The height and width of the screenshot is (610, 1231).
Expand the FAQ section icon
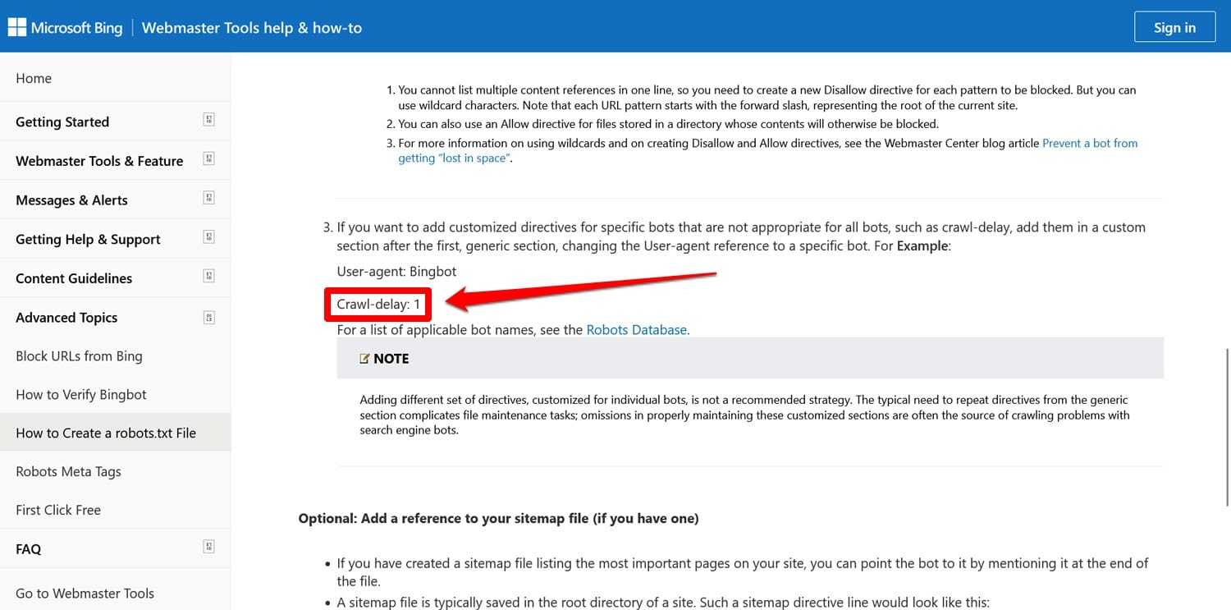point(208,548)
